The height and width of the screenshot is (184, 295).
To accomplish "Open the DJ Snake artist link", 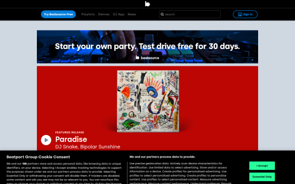I will (x=66, y=147).
